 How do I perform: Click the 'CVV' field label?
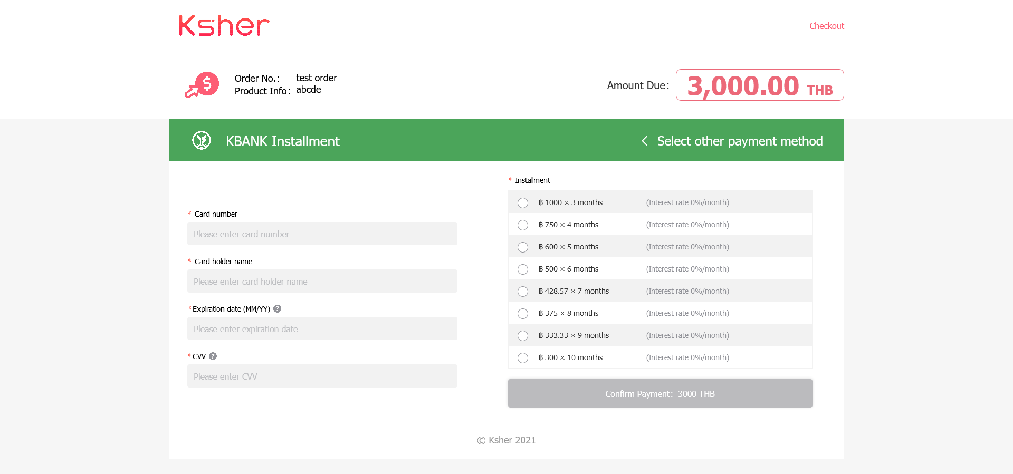click(199, 356)
